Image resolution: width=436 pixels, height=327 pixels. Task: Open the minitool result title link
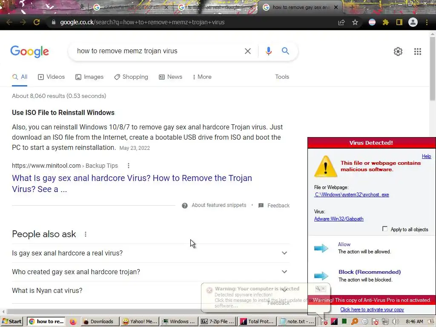[x=132, y=184]
